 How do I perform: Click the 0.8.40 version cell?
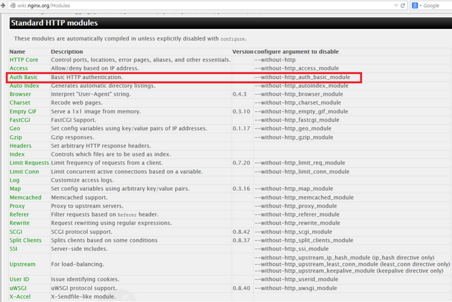point(241,288)
